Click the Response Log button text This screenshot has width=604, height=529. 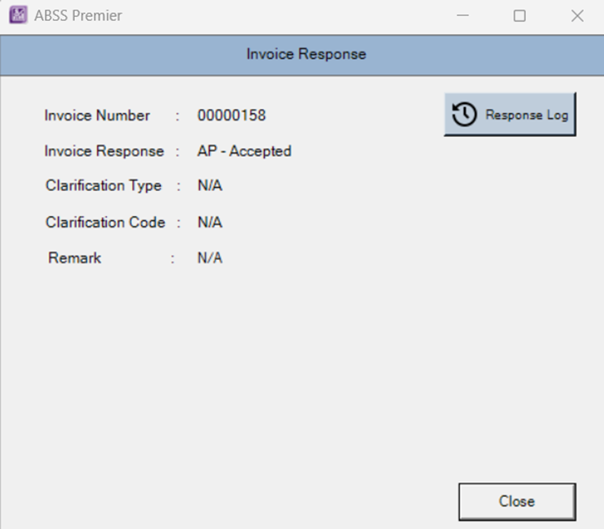[x=527, y=115]
